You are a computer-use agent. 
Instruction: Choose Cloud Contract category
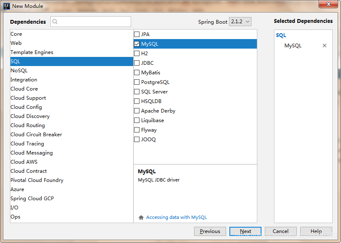(x=72, y=171)
